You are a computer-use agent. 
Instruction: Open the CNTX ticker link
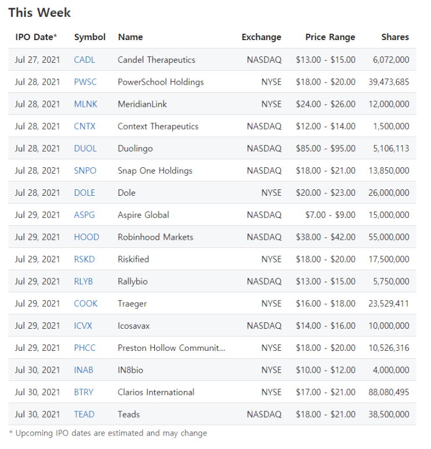pos(85,126)
